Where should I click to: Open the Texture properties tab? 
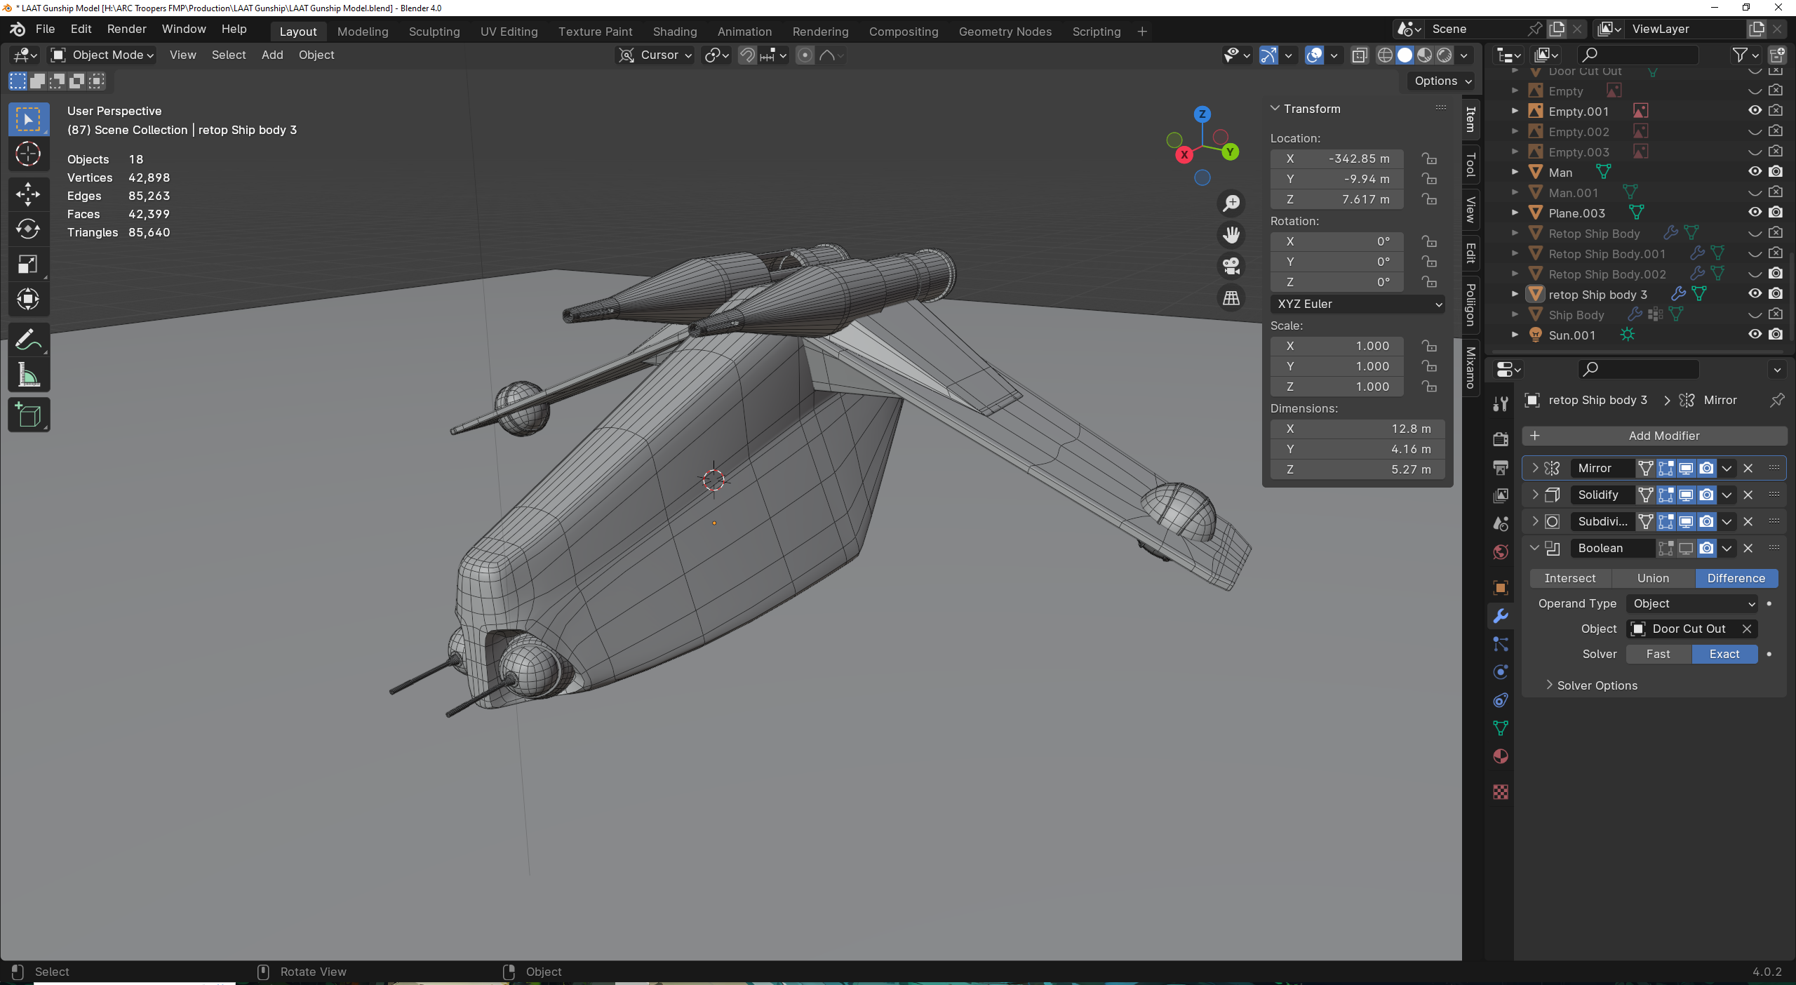(1501, 792)
